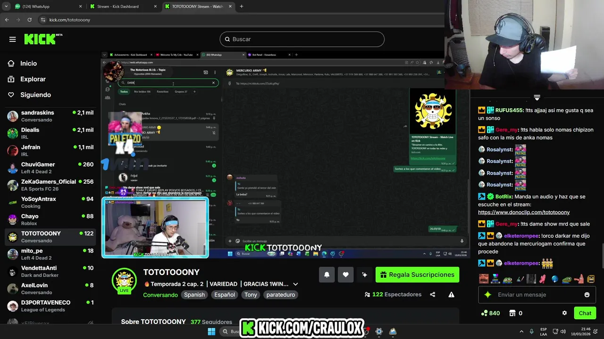Open site information icon in address bar
Screen dimensions: 604x339
(43, 20)
